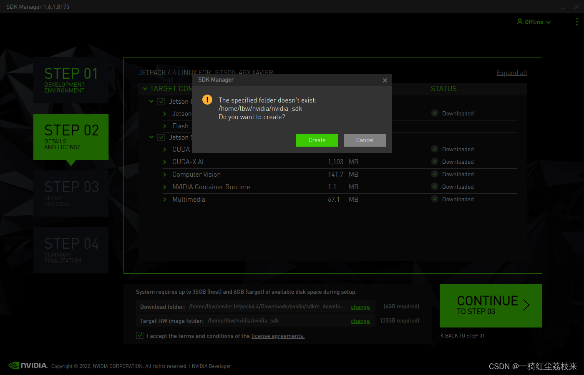This screenshot has height=375, width=584.
Task: Go to Step 01 Development Environment
Action: pos(71,80)
